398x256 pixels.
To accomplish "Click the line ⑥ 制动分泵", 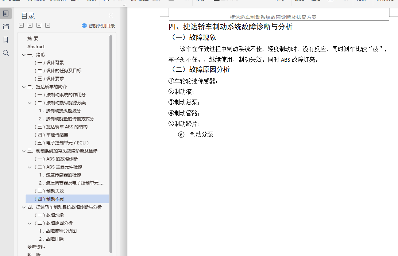I will 196,135.
